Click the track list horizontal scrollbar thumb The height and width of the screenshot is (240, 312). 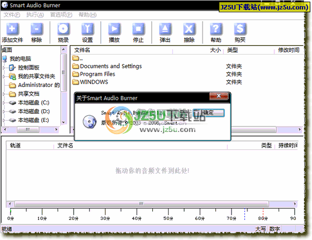[x=141, y=204]
